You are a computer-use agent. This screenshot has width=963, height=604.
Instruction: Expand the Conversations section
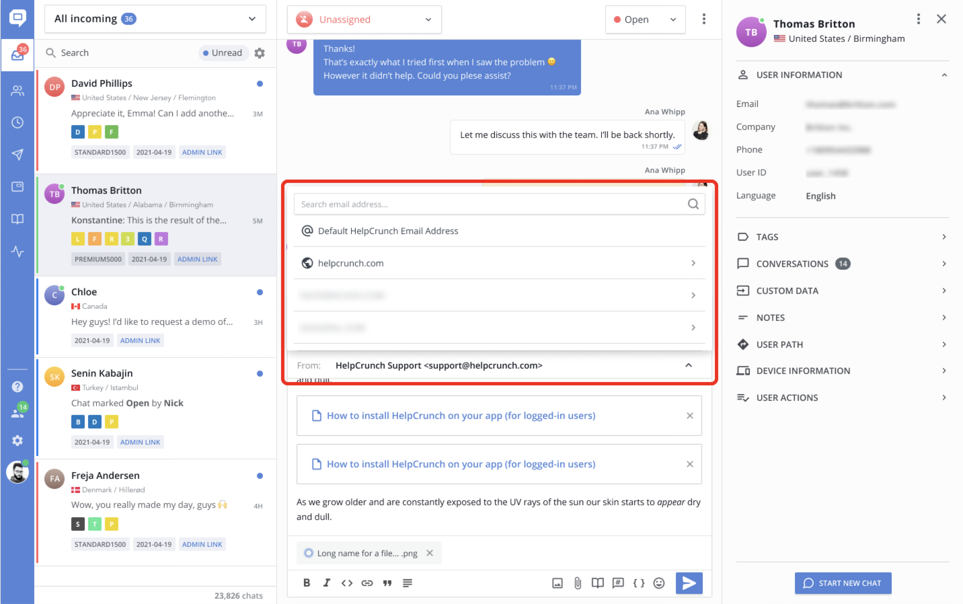click(843, 264)
